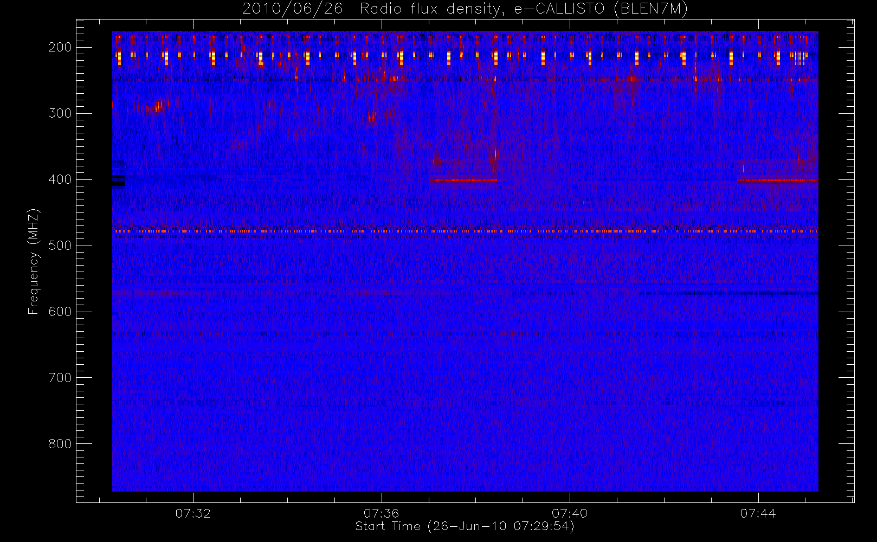Click the red horizontal line at 400 MHz near 07:44
Screen dimensions: 877x542
[777, 180]
